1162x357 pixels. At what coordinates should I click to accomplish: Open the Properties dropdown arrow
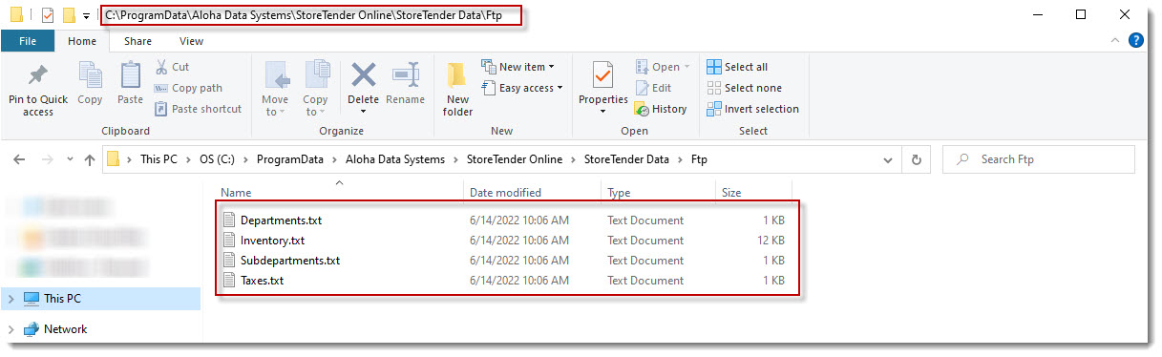[x=602, y=112]
